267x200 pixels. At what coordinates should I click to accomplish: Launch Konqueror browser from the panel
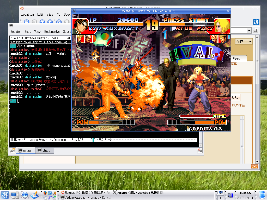(25, 195)
